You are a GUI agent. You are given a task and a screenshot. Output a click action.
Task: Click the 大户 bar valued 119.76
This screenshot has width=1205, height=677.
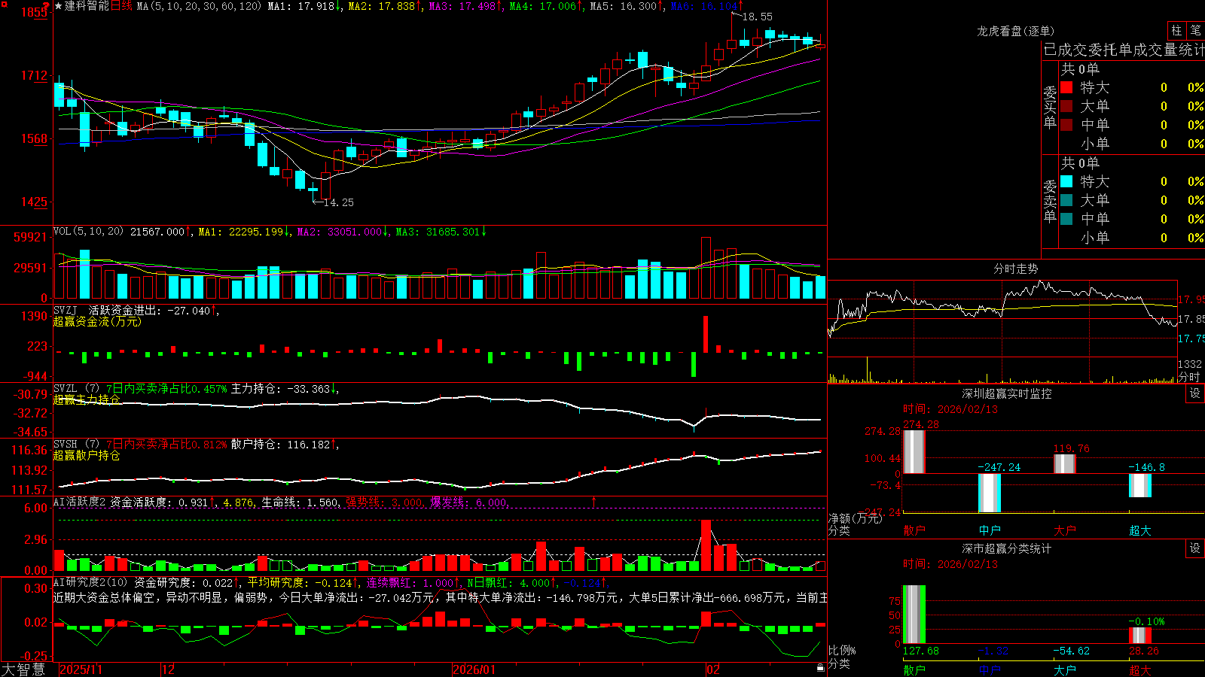pyautogui.click(x=1064, y=464)
